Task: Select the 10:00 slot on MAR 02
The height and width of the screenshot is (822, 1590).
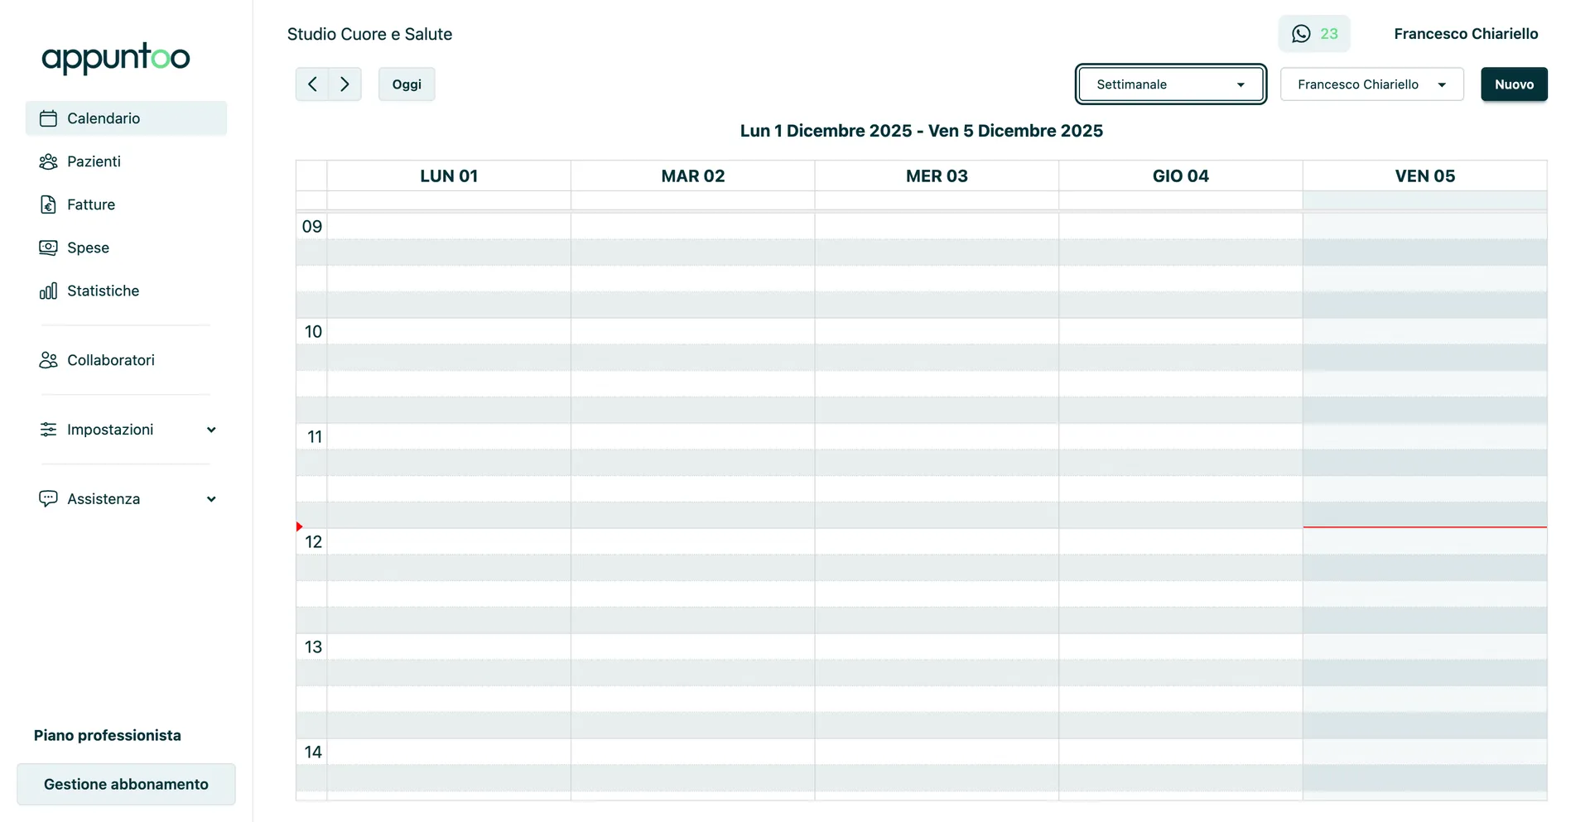Action: point(692,331)
